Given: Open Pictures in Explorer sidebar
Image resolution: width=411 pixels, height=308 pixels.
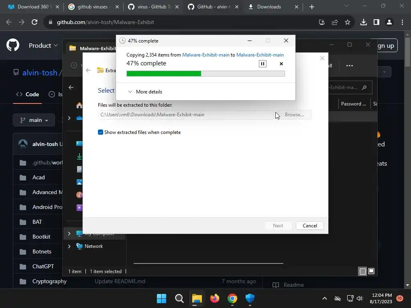Looking at the screenshot, I should click(79, 182).
